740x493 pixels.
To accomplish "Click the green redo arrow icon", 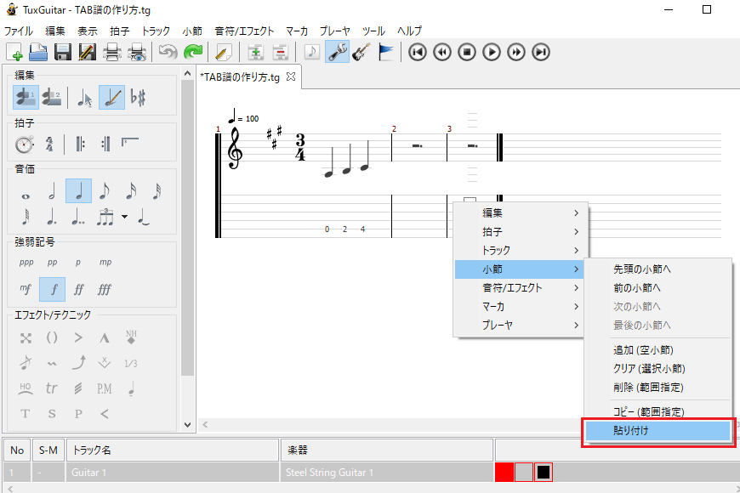I will pyautogui.click(x=193, y=53).
